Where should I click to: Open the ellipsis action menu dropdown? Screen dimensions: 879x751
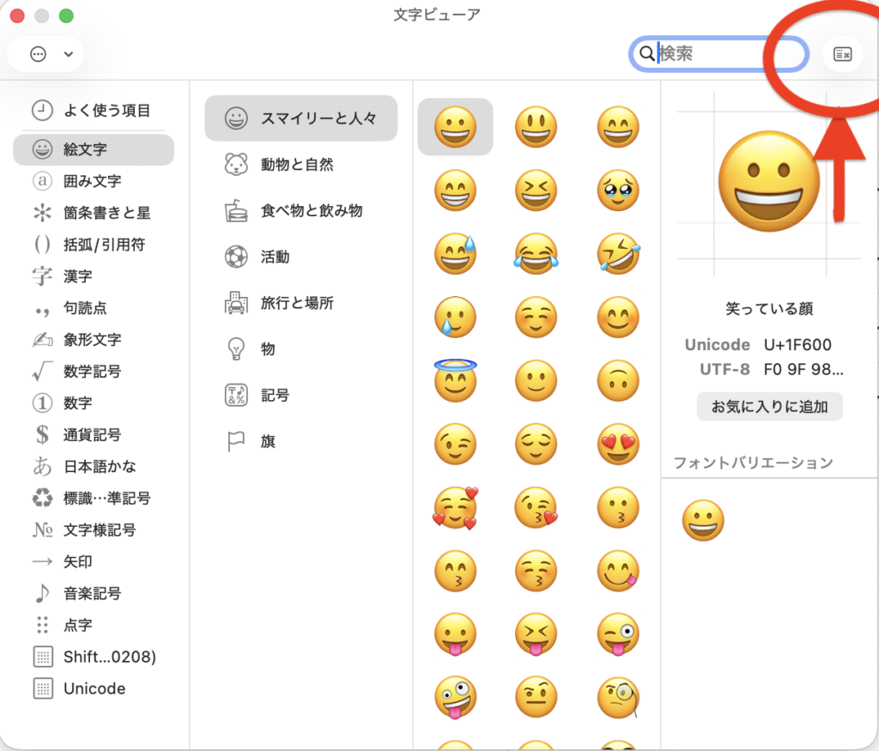point(50,54)
